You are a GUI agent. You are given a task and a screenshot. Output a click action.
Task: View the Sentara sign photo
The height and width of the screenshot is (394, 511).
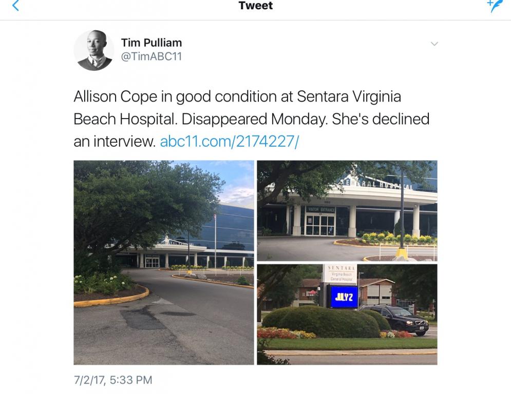(x=347, y=314)
